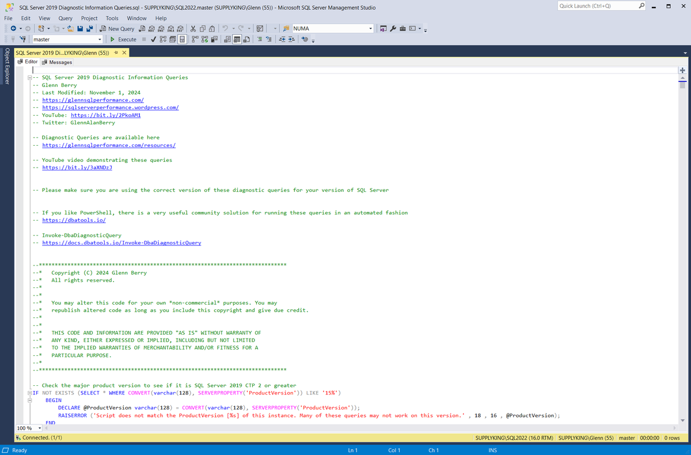
Task: Open a Database Engine Query icon
Action: click(x=142, y=28)
